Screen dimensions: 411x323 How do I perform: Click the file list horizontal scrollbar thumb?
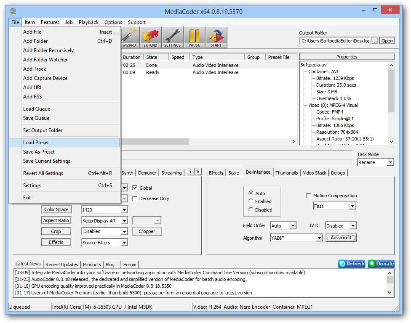155,141
